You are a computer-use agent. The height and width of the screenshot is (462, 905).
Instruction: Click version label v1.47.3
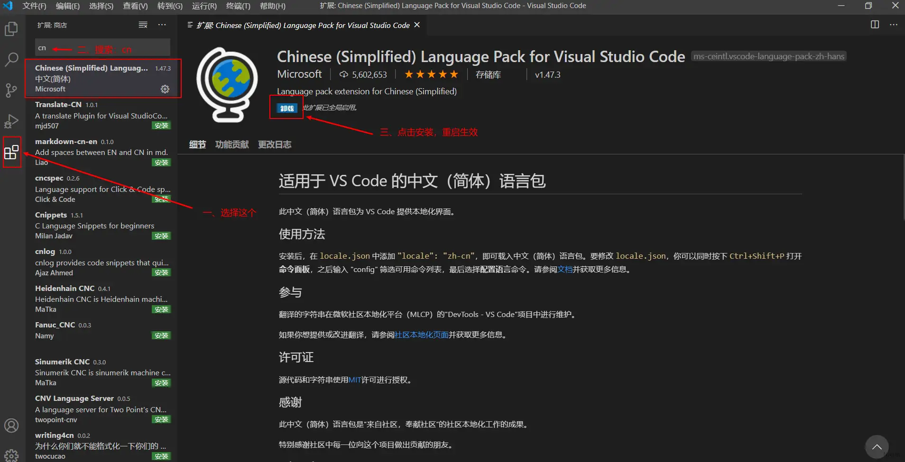pyautogui.click(x=547, y=74)
